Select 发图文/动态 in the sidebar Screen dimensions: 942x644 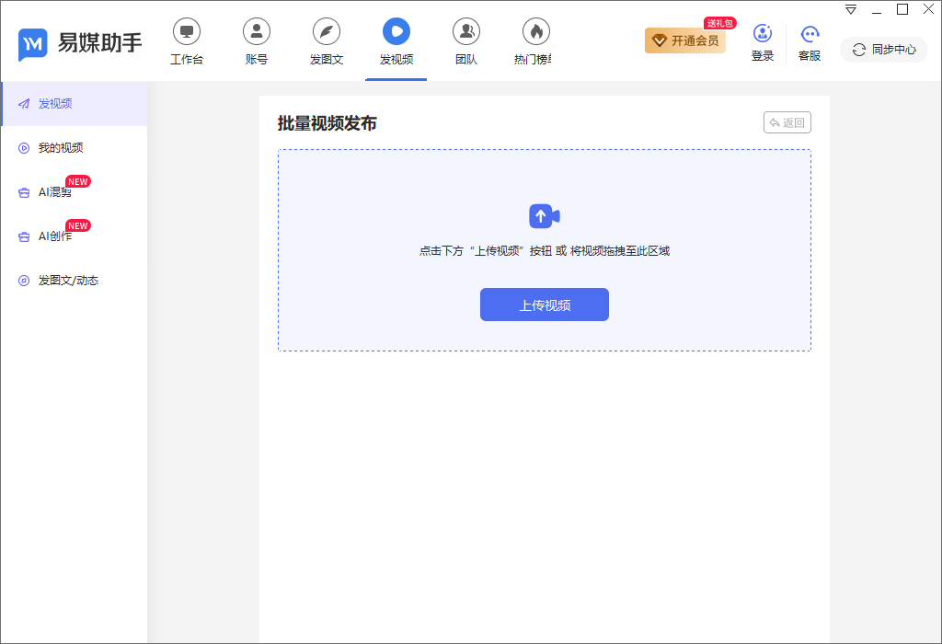(75, 281)
